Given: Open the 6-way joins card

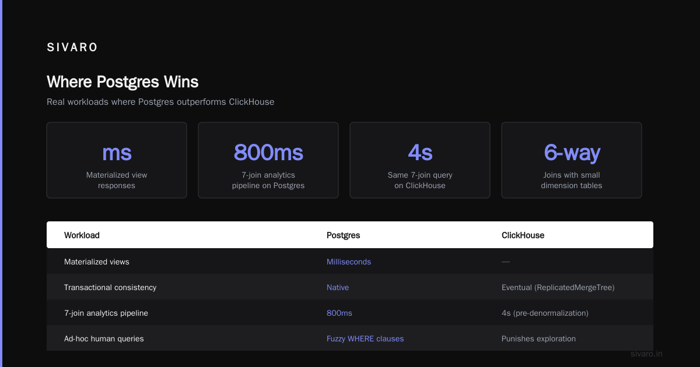Looking at the screenshot, I should pos(572,160).
